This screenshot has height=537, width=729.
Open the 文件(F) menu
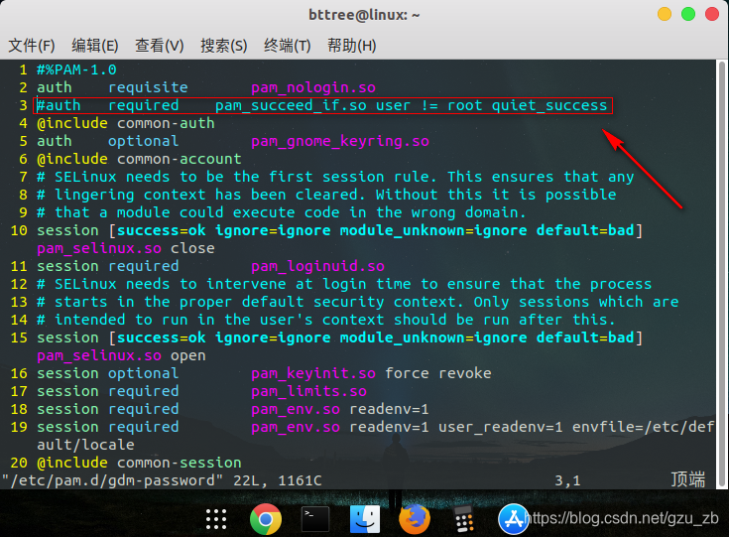[x=32, y=46]
